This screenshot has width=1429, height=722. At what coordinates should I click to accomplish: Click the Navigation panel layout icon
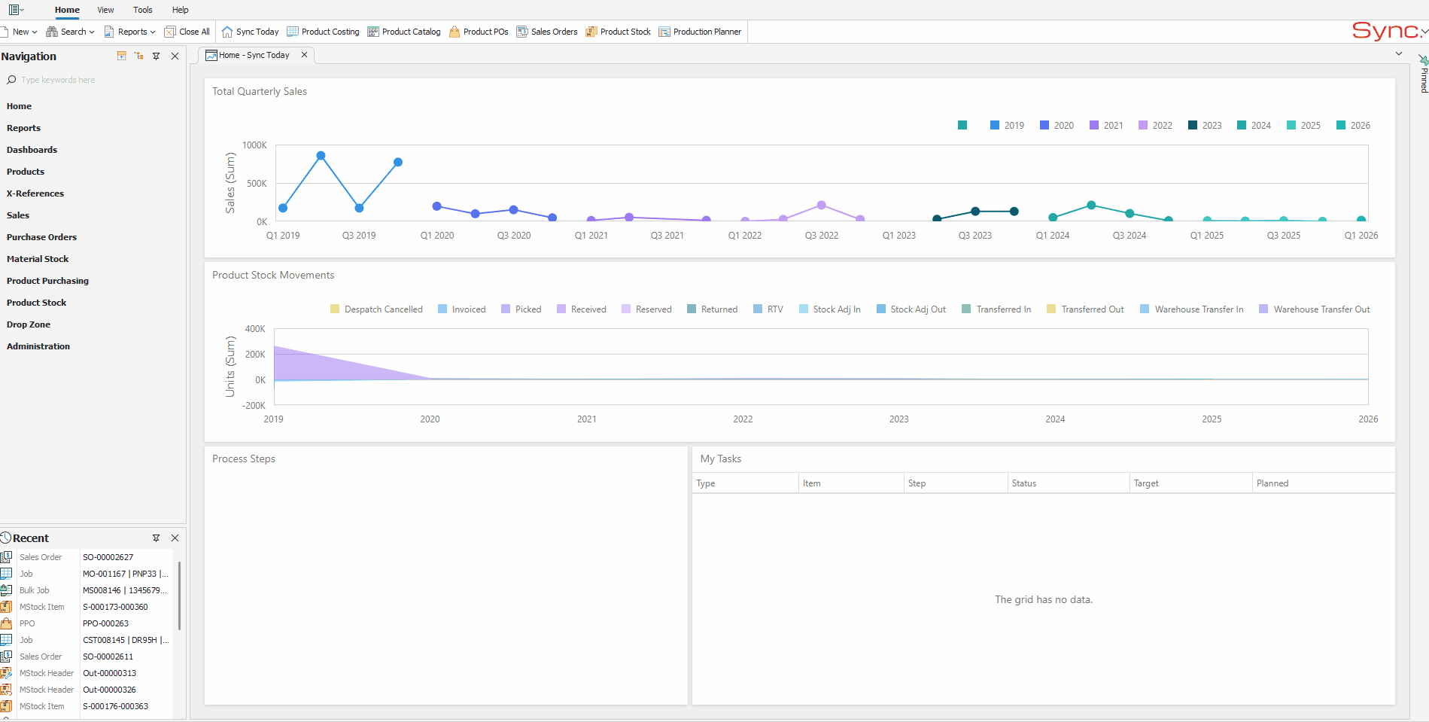[122, 56]
